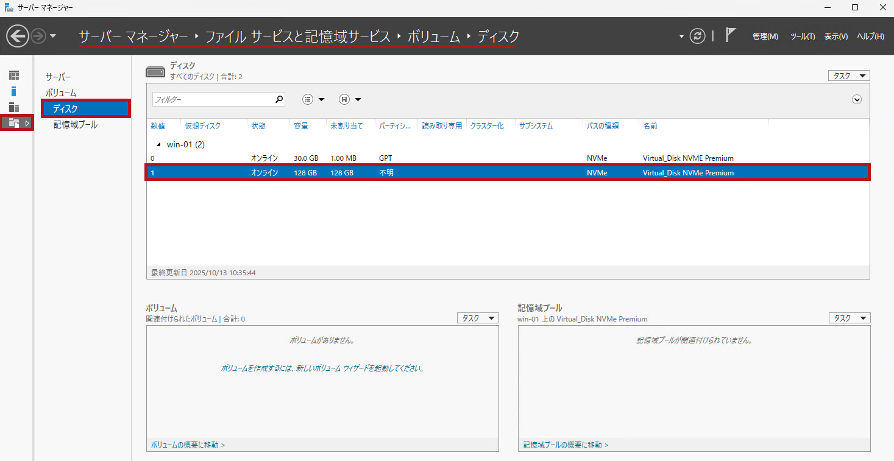Click the search magnifier in filter box
The image size is (894, 461).
pos(279,99)
